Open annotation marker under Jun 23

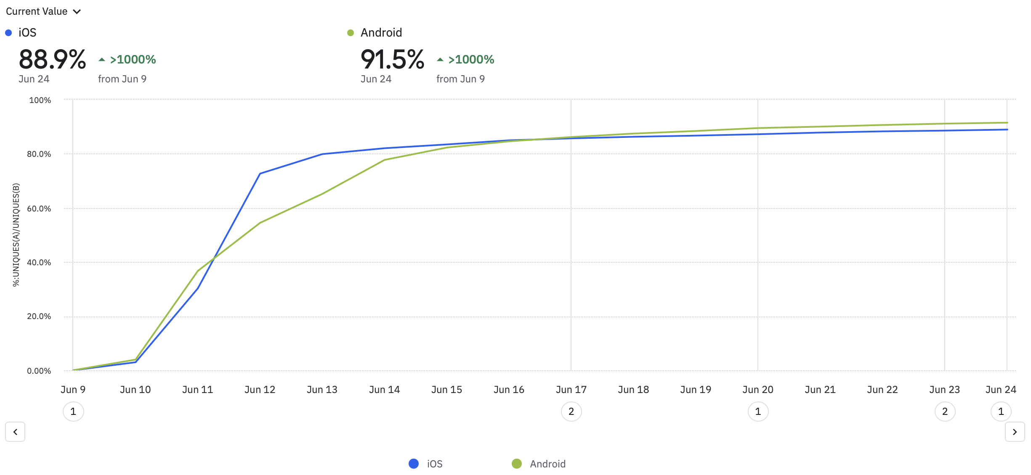(945, 411)
